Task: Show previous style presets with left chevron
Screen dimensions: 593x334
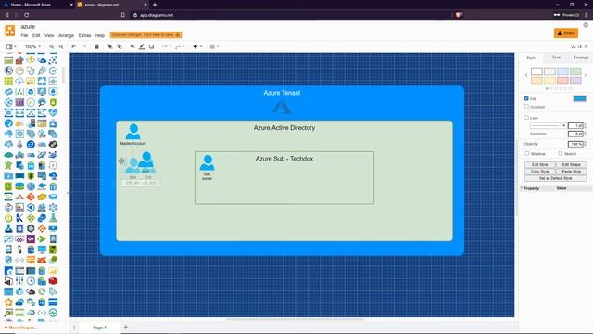Action: (x=526, y=75)
